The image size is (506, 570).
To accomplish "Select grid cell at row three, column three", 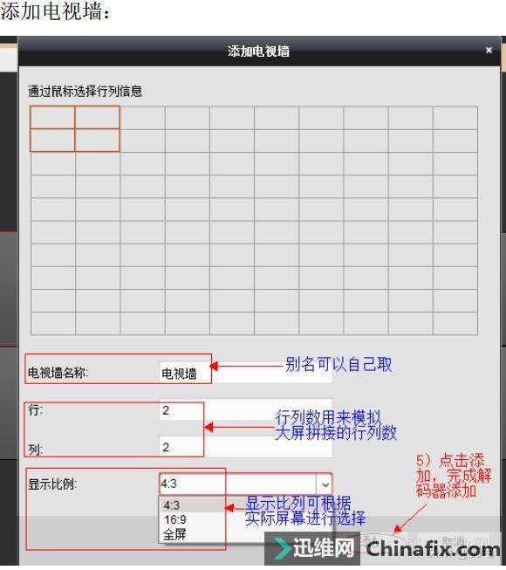I will tap(142, 163).
